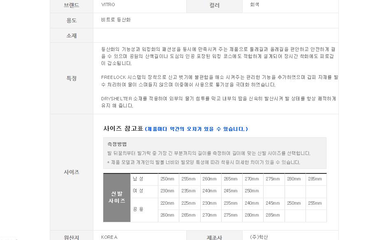
Task: Select the 남성 row label
Action: click(138, 179)
